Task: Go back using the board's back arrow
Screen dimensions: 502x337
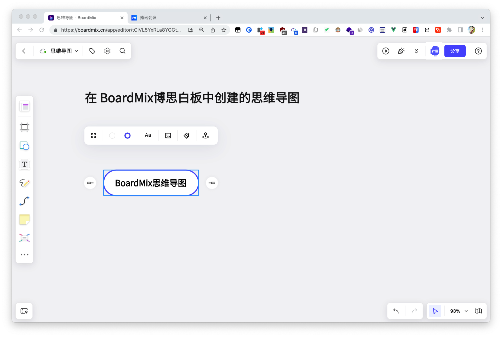Action: pos(24,51)
